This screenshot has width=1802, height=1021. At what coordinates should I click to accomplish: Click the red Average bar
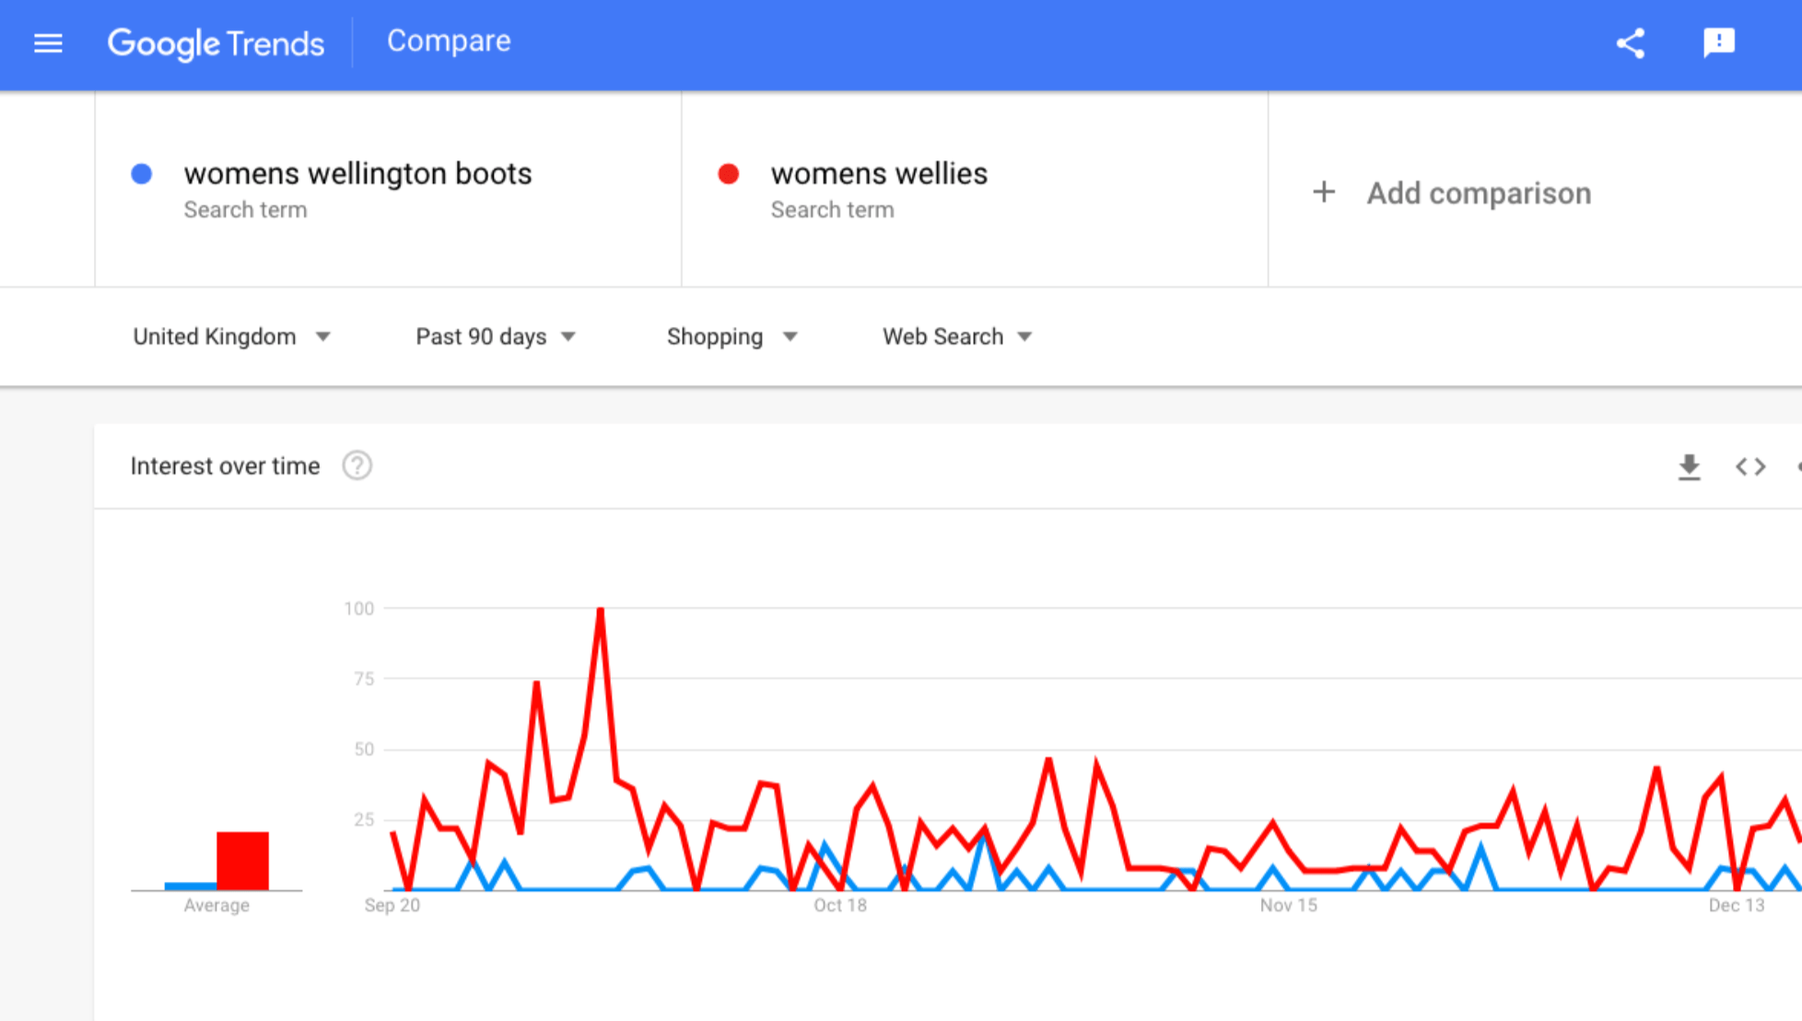click(x=242, y=861)
